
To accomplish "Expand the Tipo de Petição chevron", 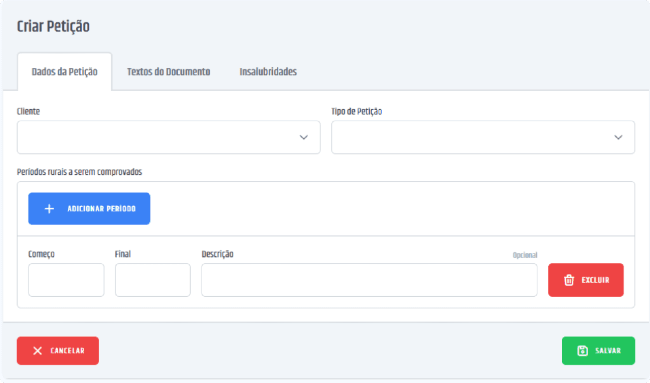I will (x=618, y=137).
